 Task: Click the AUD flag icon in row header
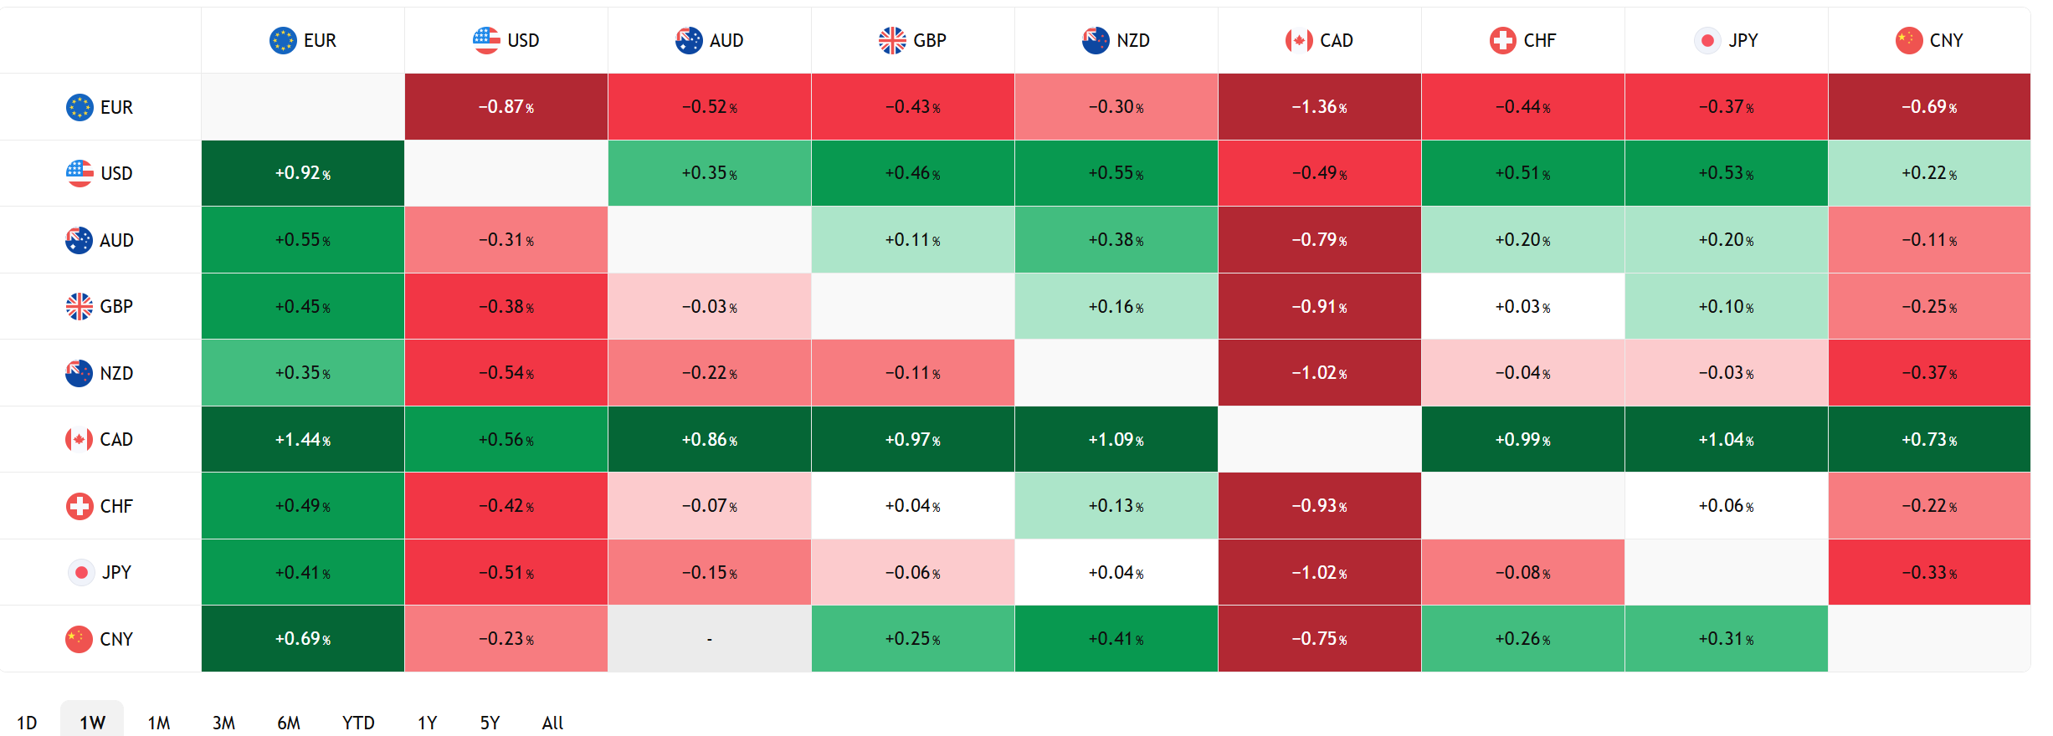[80, 240]
